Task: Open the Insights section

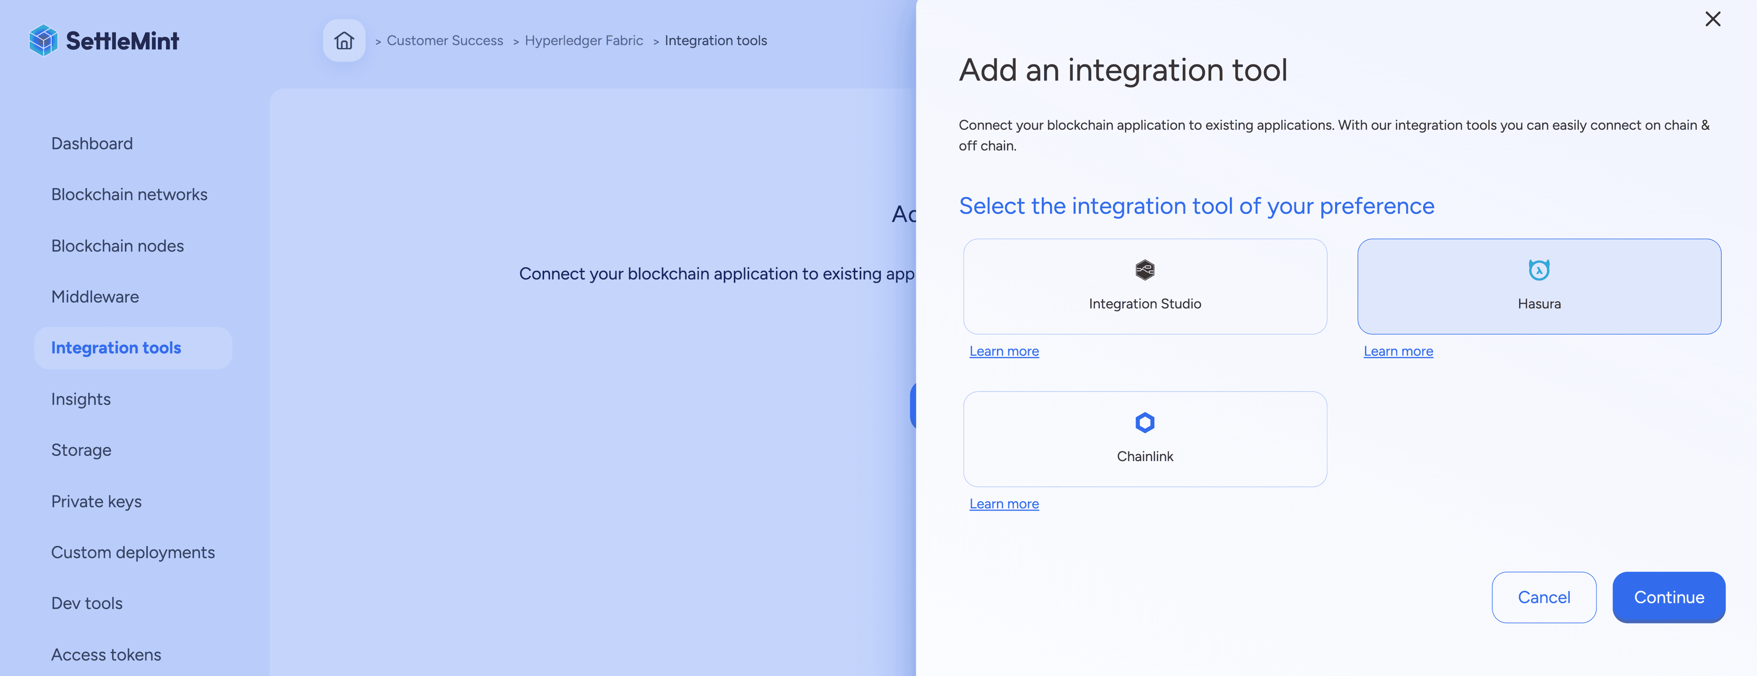Action: pos(81,400)
